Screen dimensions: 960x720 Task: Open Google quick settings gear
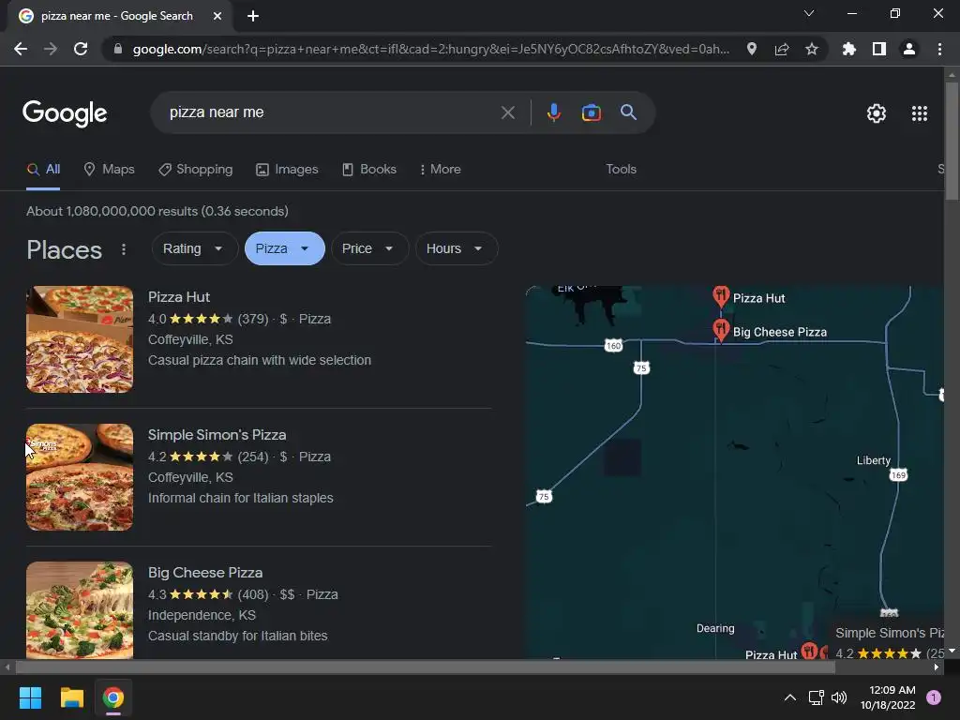(877, 113)
